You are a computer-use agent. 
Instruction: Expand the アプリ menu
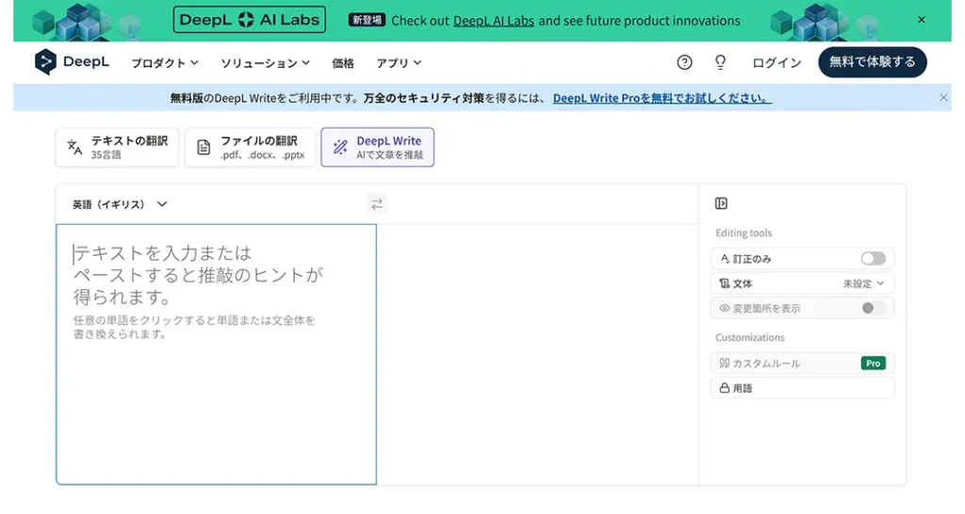coord(399,63)
